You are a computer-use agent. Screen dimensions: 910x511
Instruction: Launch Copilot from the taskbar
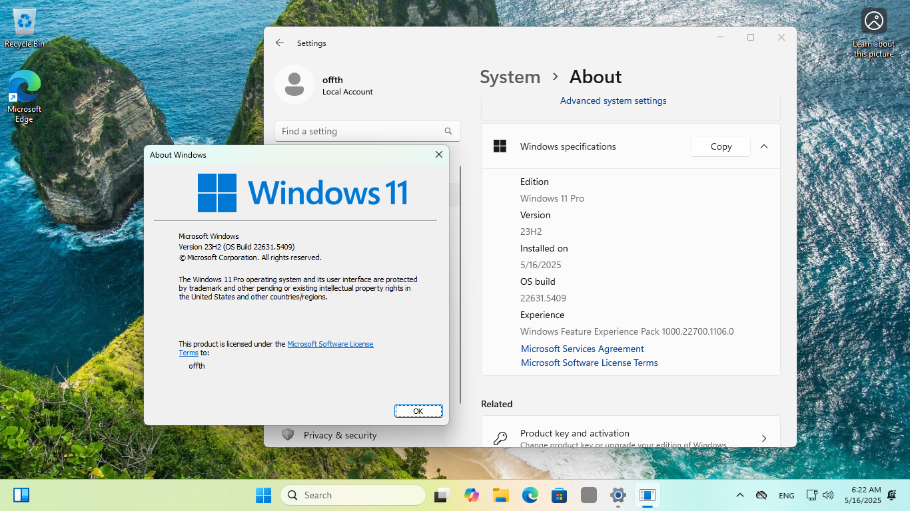tap(472, 495)
